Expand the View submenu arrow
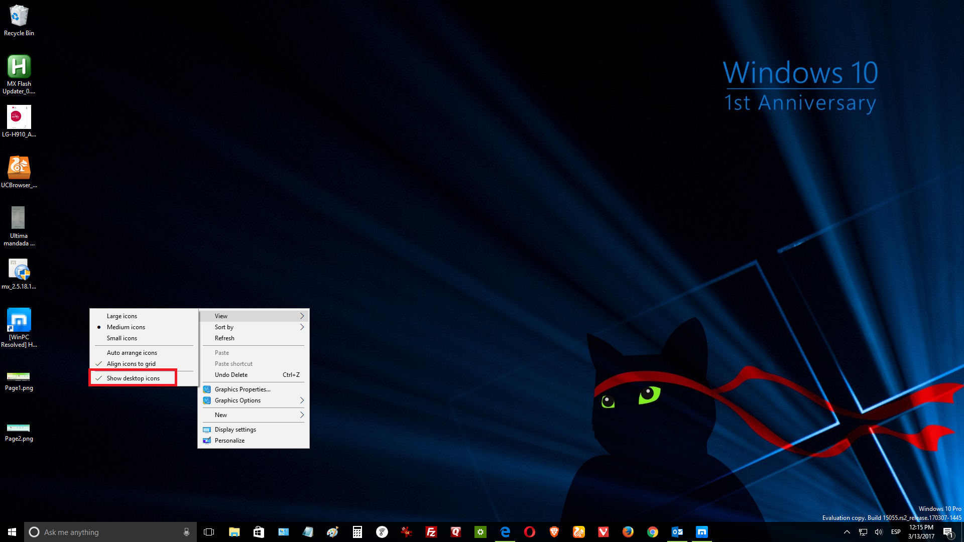This screenshot has width=964, height=542. point(302,316)
